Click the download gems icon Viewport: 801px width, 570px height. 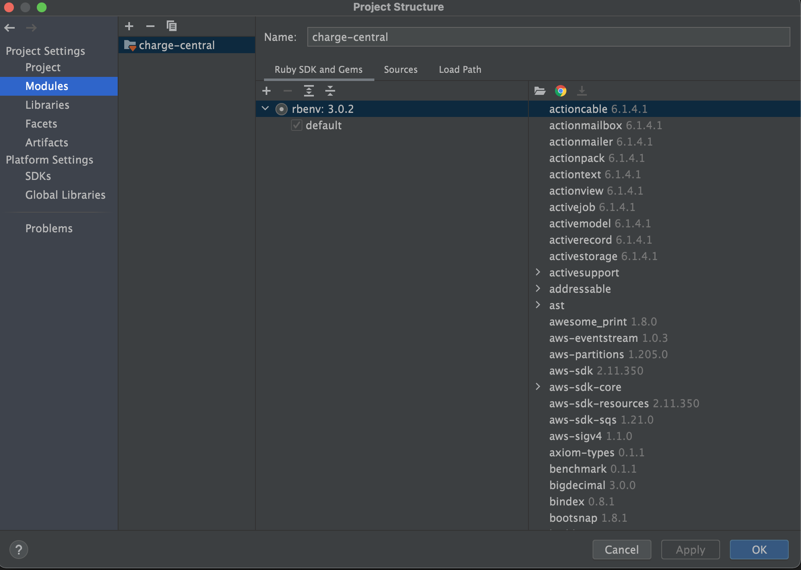tap(582, 91)
